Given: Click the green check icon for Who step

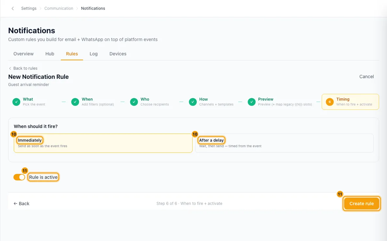Looking at the screenshot, I should tap(134, 102).
